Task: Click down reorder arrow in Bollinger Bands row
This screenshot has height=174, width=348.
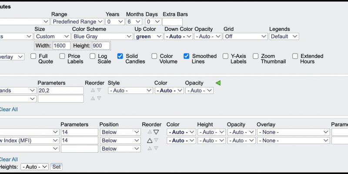Action: point(99,90)
